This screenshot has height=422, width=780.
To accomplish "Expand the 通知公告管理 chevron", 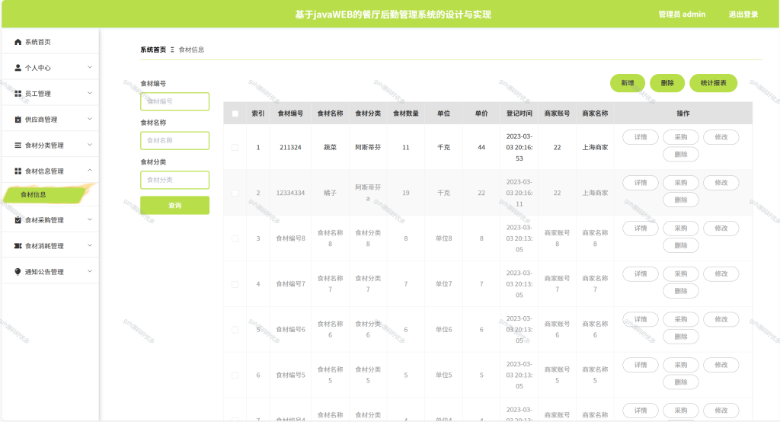I will pyautogui.click(x=90, y=271).
